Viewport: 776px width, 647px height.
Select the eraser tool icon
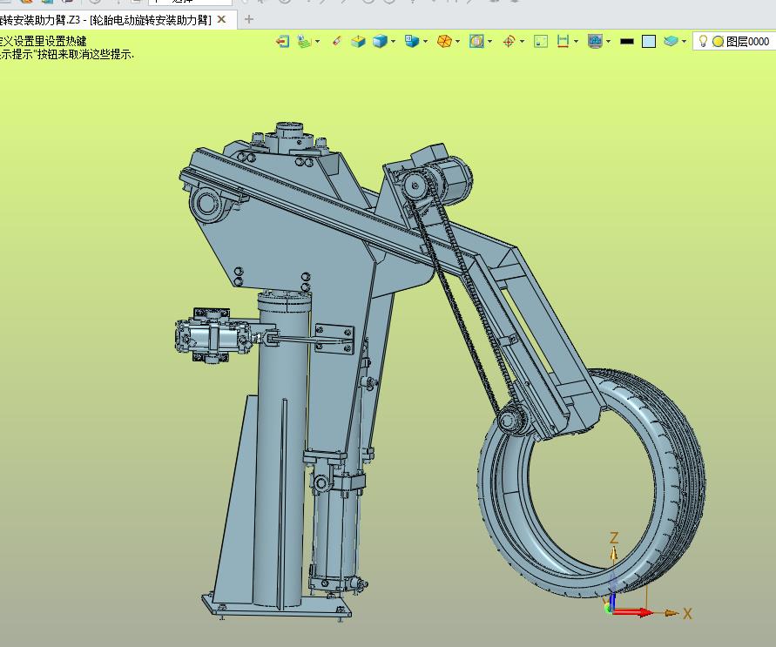[337, 41]
